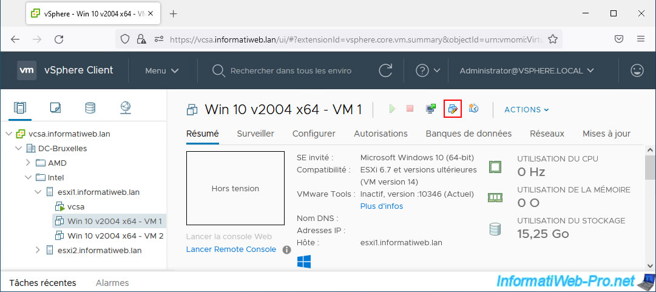Image resolution: width=656 pixels, height=292 pixels.
Task: Click the refresh icon in vSphere header
Action: [x=386, y=70]
